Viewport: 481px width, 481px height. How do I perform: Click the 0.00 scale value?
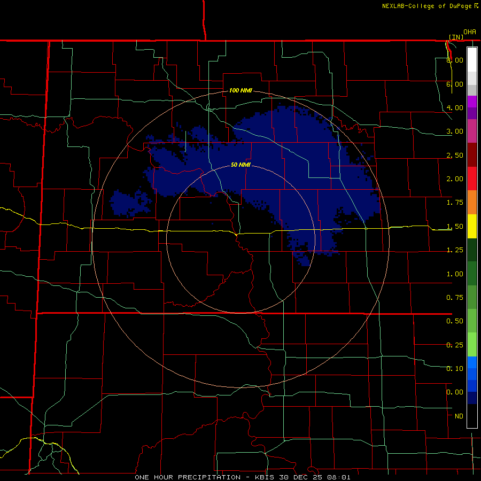[x=455, y=392]
